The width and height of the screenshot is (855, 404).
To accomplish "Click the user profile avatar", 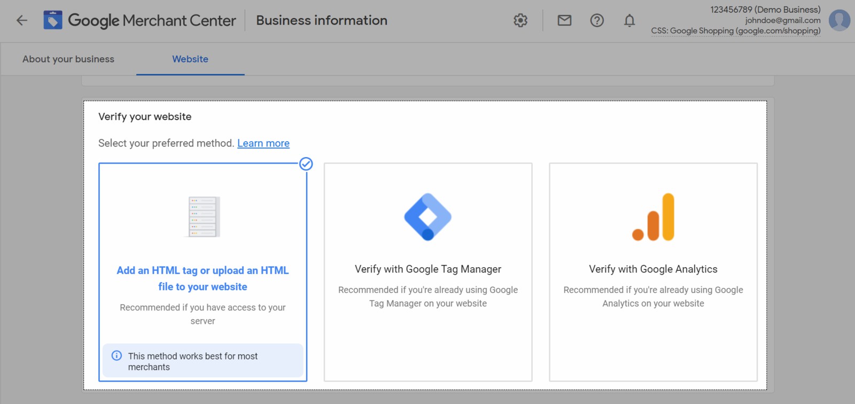I will tap(839, 20).
